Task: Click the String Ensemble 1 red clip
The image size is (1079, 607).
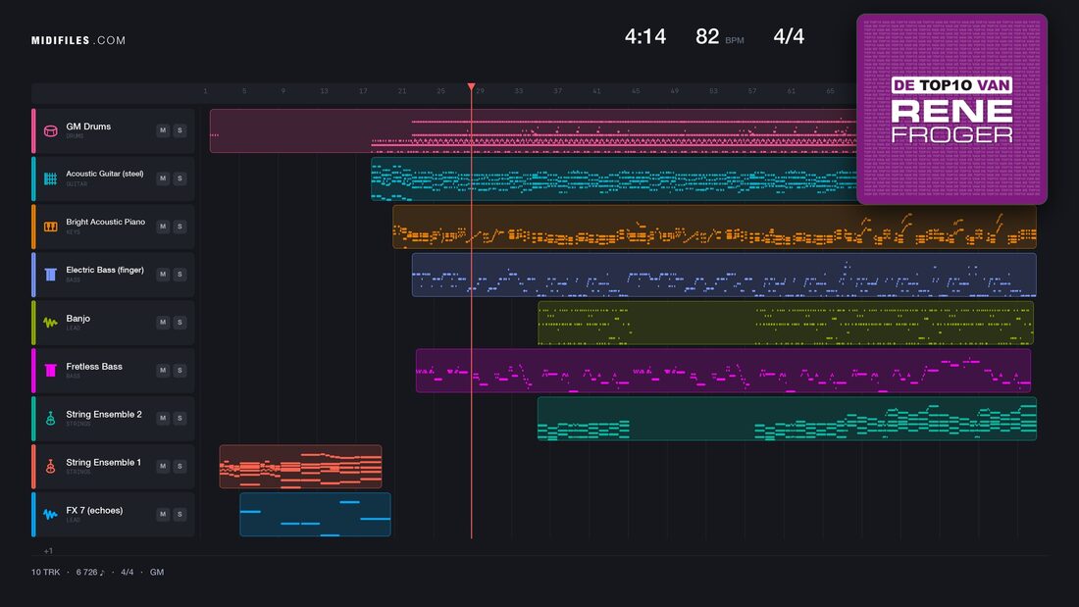Action: (301, 467)
